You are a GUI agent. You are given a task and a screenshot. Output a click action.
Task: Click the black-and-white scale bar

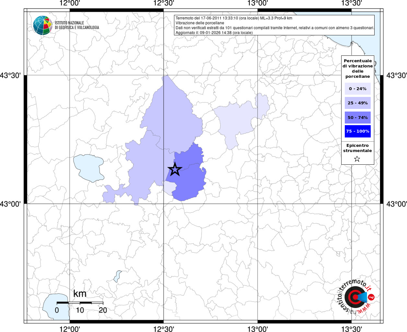pos(80,302)
